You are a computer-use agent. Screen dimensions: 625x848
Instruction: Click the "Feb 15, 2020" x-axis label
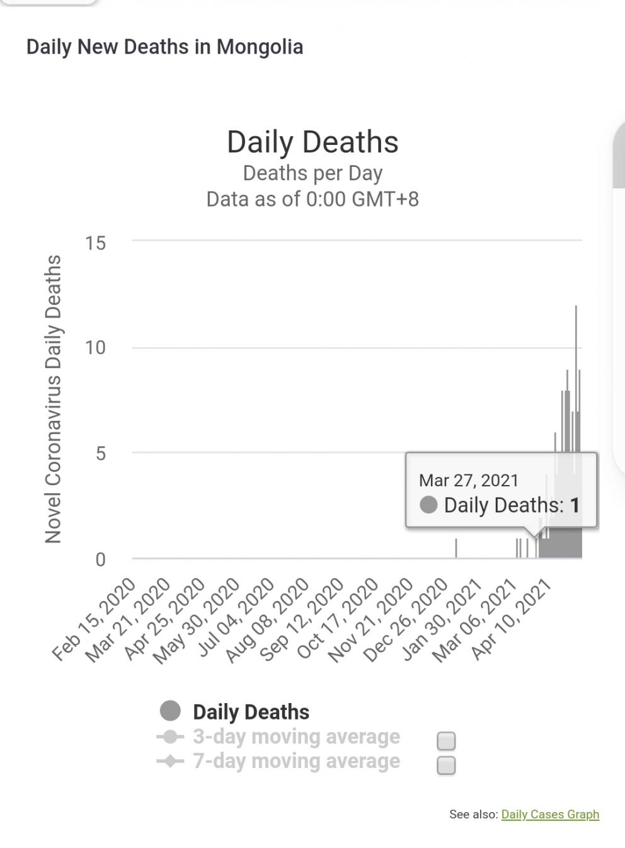95,619
